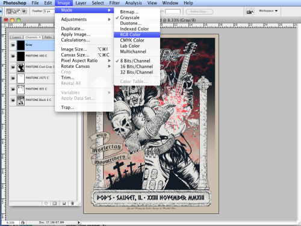Choose New selection mode icon in options bar
This screenshot has height=226, width=301.
9,11
